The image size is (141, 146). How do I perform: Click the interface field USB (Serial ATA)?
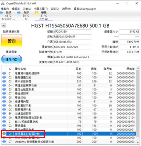(x=73, y=42)
